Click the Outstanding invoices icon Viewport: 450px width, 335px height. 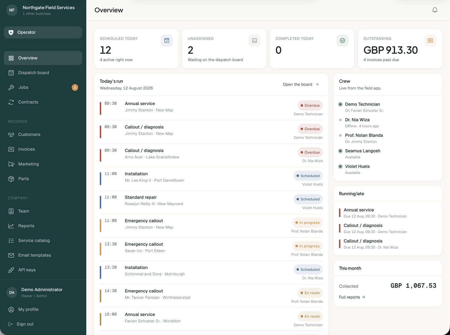pos(430,40)
